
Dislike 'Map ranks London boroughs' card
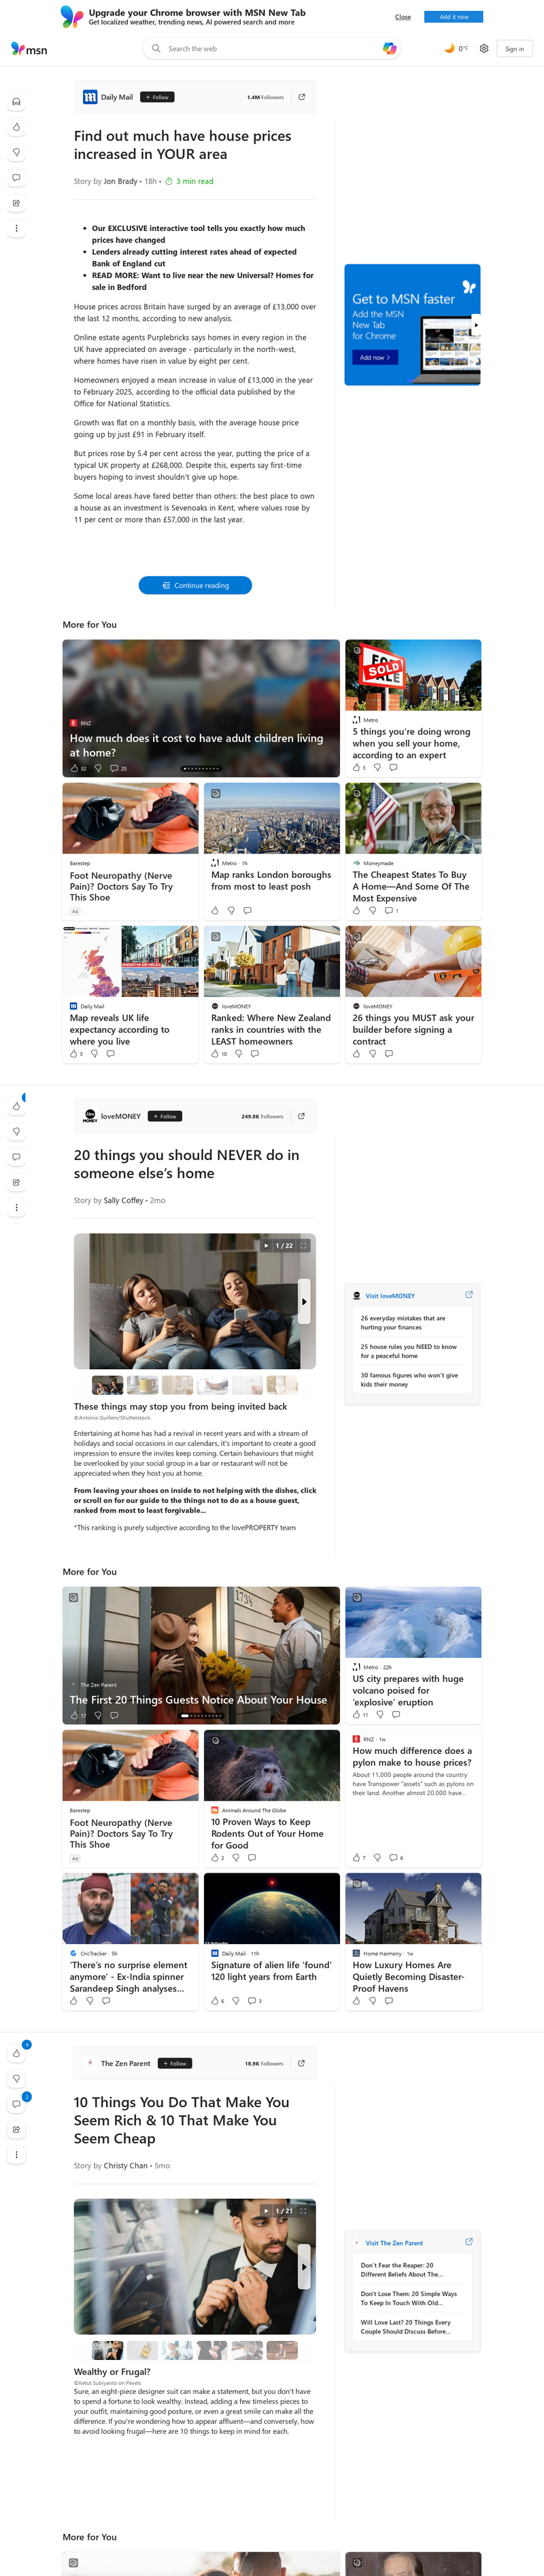click(231, 910)
